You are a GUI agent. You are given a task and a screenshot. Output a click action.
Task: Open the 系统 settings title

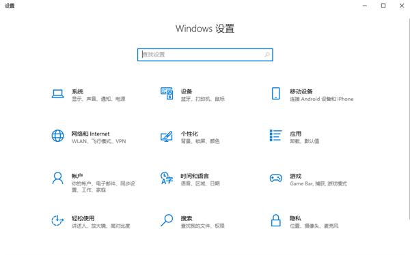[77, 91]
